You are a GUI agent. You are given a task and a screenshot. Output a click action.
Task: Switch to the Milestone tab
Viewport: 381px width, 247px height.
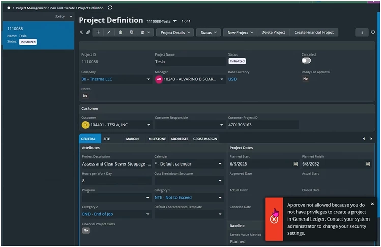coord(157,139)
